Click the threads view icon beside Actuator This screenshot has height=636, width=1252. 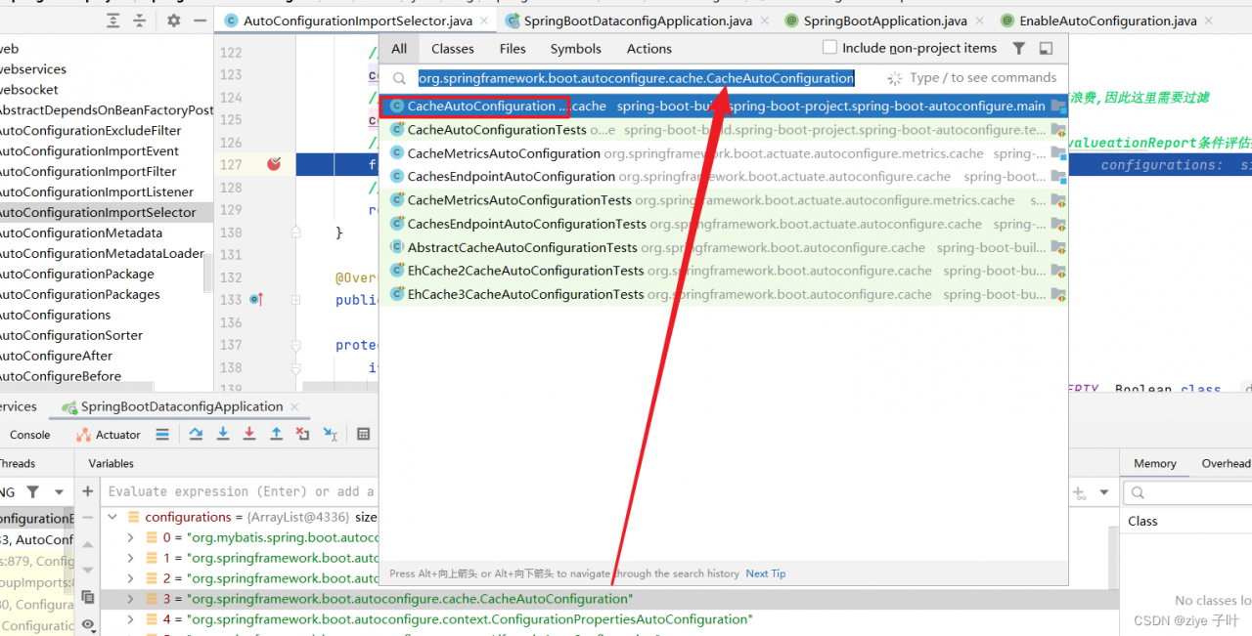[x=162, y=434]
